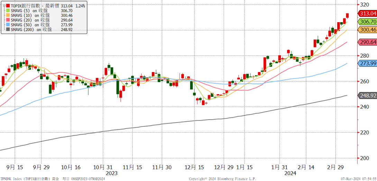Click the 273.99 value inside the legend
Screen dimensions: 377x181
pyautogui.click(x=67, y=25)
